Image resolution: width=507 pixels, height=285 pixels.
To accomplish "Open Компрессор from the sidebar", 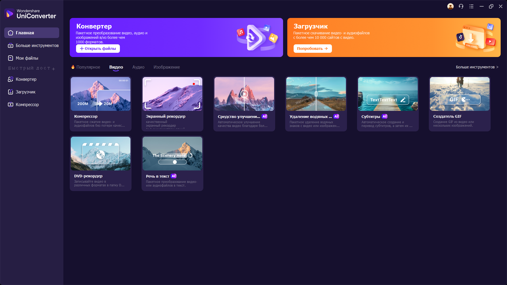I will [x=27, y=104].
